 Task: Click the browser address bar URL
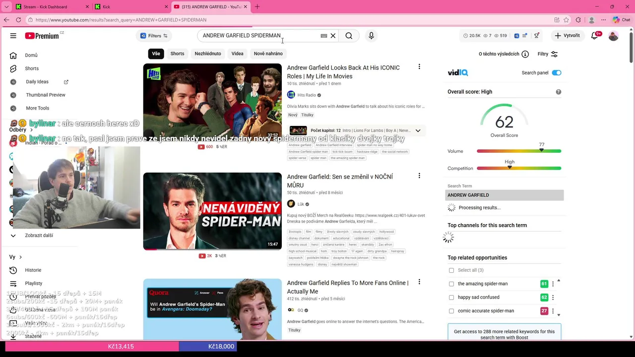[x=121, y=20]
